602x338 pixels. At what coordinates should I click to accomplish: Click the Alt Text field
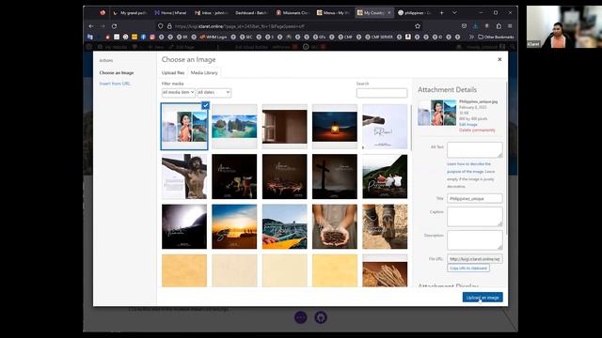(474, 150)
